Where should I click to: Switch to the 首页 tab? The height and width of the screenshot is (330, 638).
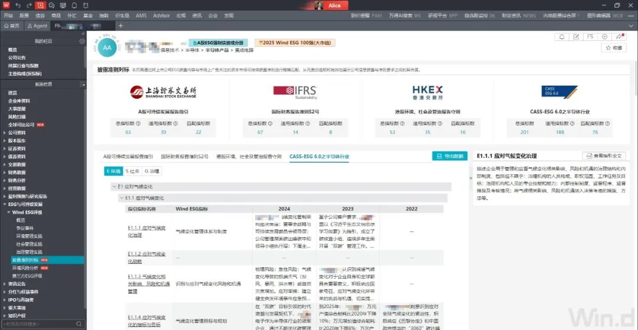coord(12,25)
